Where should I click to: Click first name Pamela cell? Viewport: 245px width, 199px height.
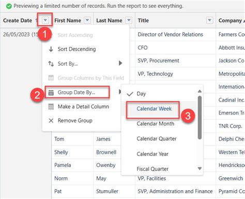click(x=63, y=165)
